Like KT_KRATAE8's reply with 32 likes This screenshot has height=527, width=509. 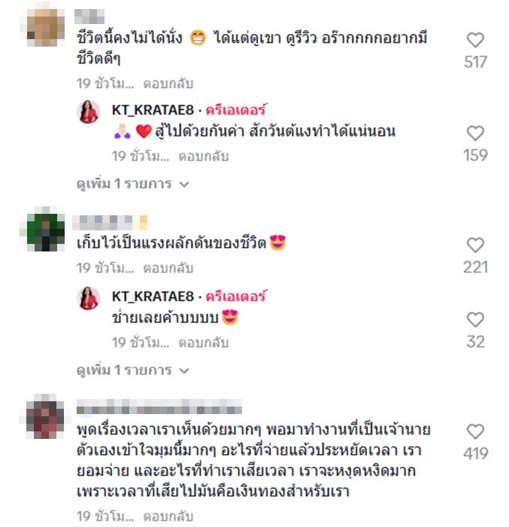tap(475, 320)
